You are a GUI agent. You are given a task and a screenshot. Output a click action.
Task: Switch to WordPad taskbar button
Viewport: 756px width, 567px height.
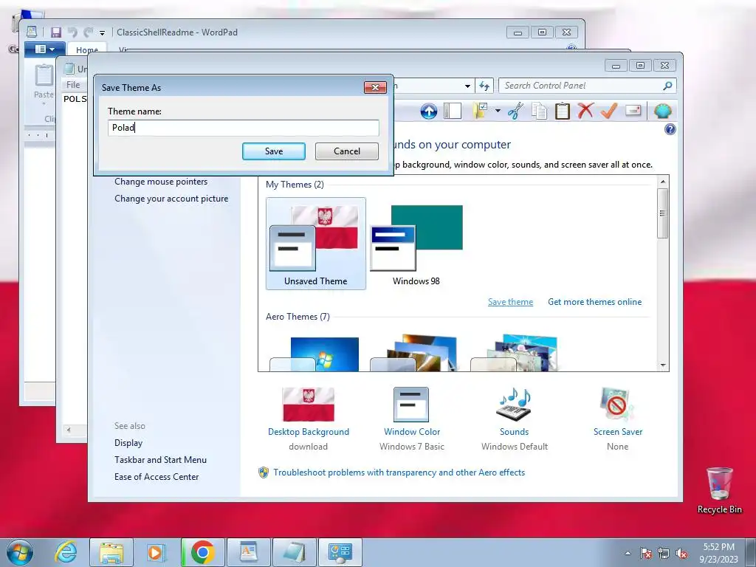[249, 552]
